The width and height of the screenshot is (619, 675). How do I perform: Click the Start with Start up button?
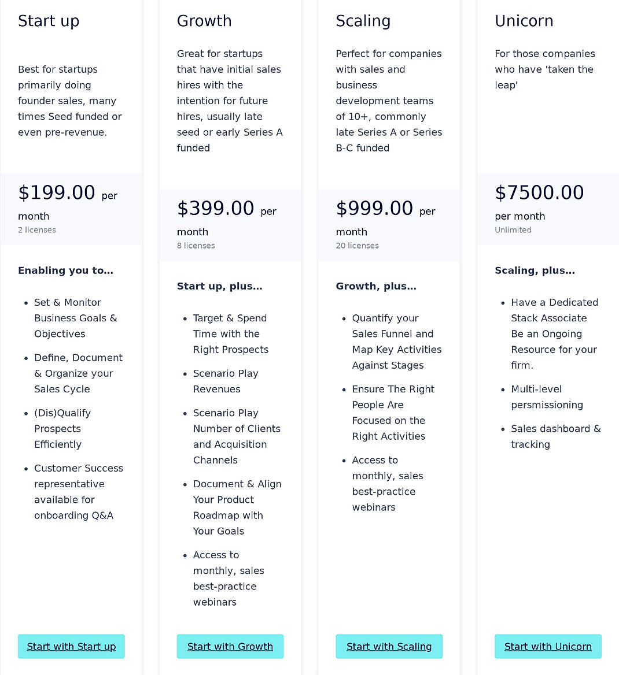(71, 646)
